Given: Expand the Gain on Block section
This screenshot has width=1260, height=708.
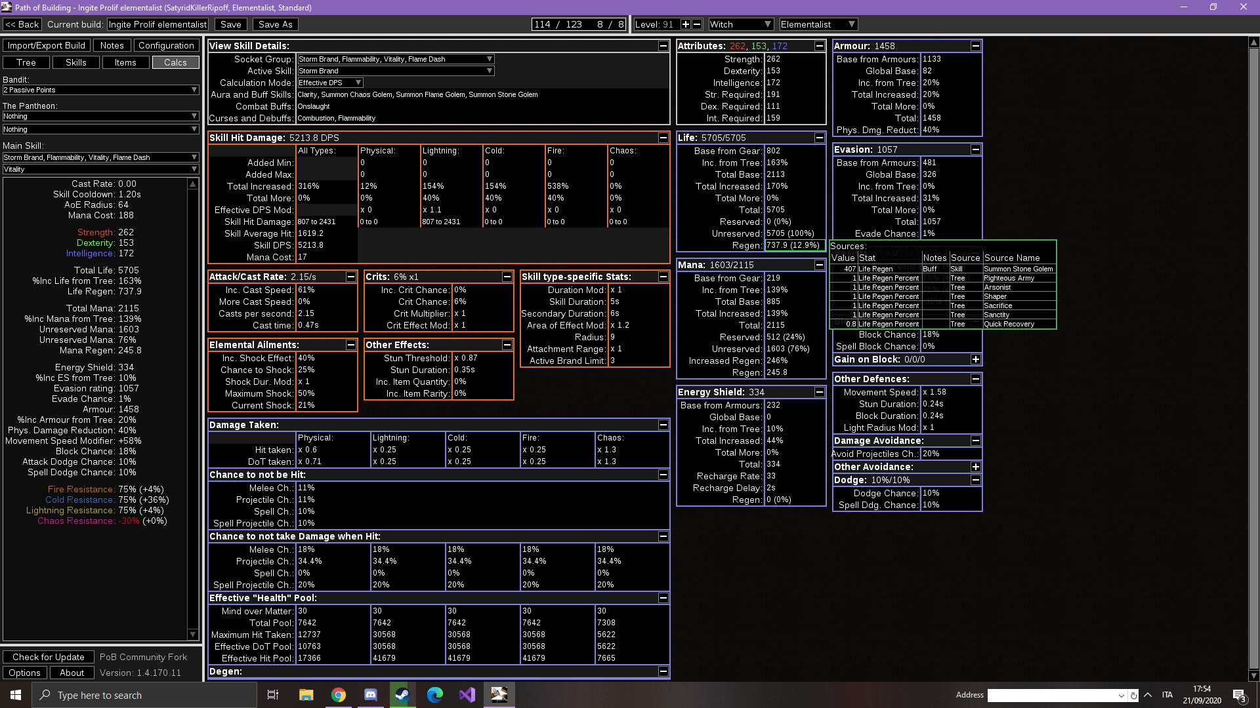Looking at the screenshot, I should tap(976, 359).
